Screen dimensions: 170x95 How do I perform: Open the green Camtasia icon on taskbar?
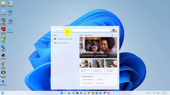(93, 93)
